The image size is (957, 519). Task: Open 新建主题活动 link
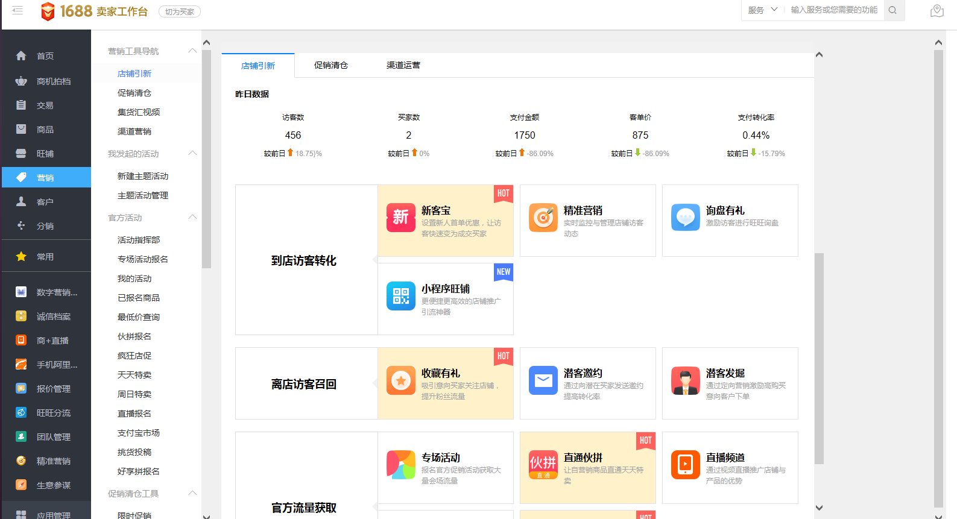click(x=143, y=176)
